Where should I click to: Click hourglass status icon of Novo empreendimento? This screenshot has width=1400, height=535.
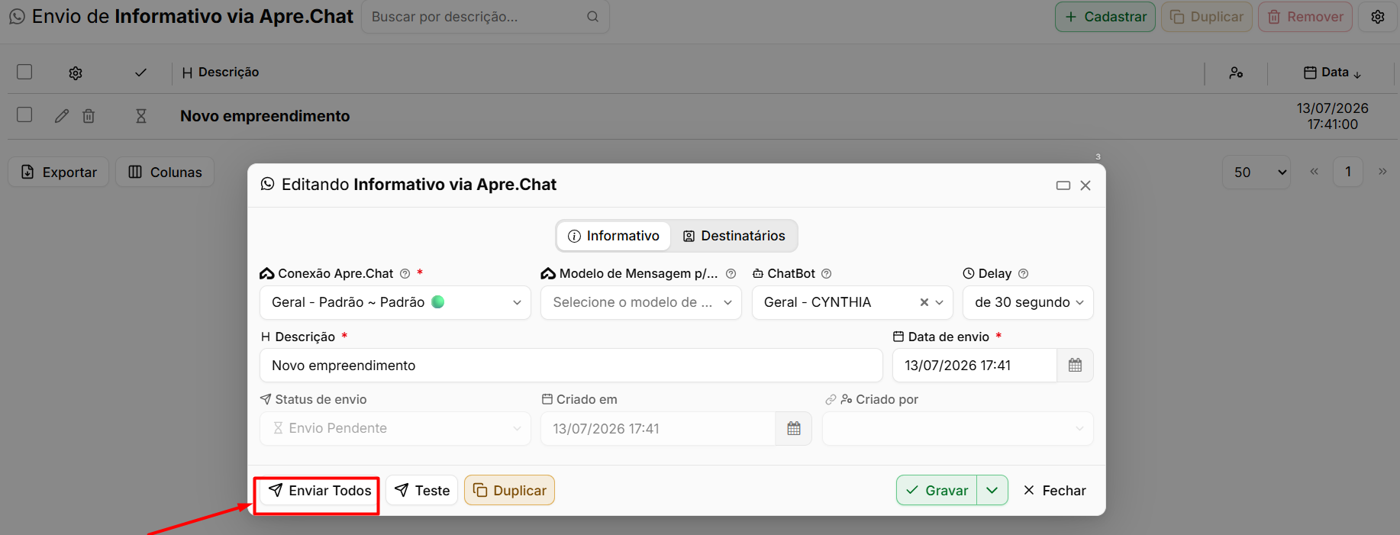141,116
